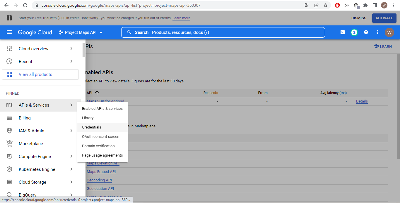Click the main page vertical scrollbar
This screenshot has height=203, width=400.
(398, 107)
